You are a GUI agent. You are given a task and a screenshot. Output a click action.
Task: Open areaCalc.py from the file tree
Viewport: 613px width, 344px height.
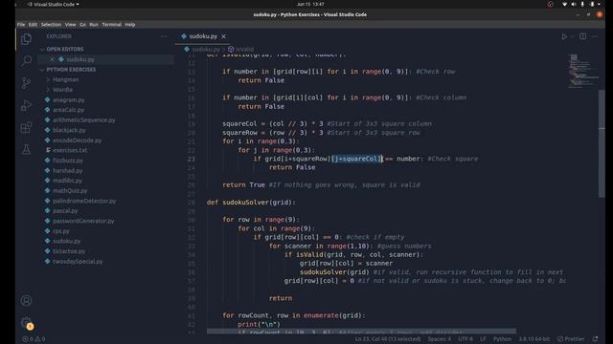(68, 110)
